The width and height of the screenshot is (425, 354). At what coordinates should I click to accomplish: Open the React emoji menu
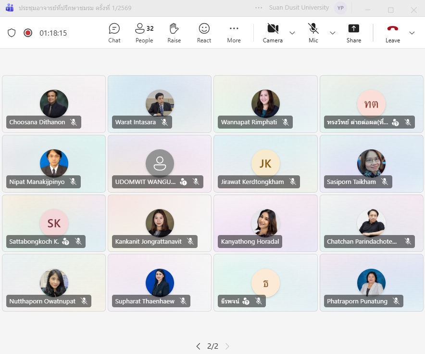(204, 33)
